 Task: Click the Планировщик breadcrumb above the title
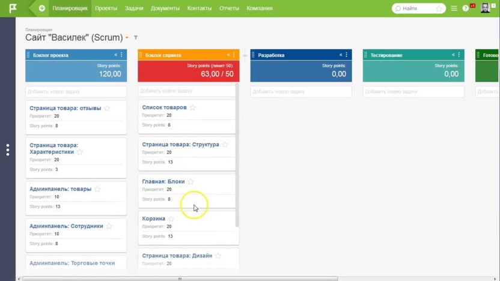[x=39, y=29]
